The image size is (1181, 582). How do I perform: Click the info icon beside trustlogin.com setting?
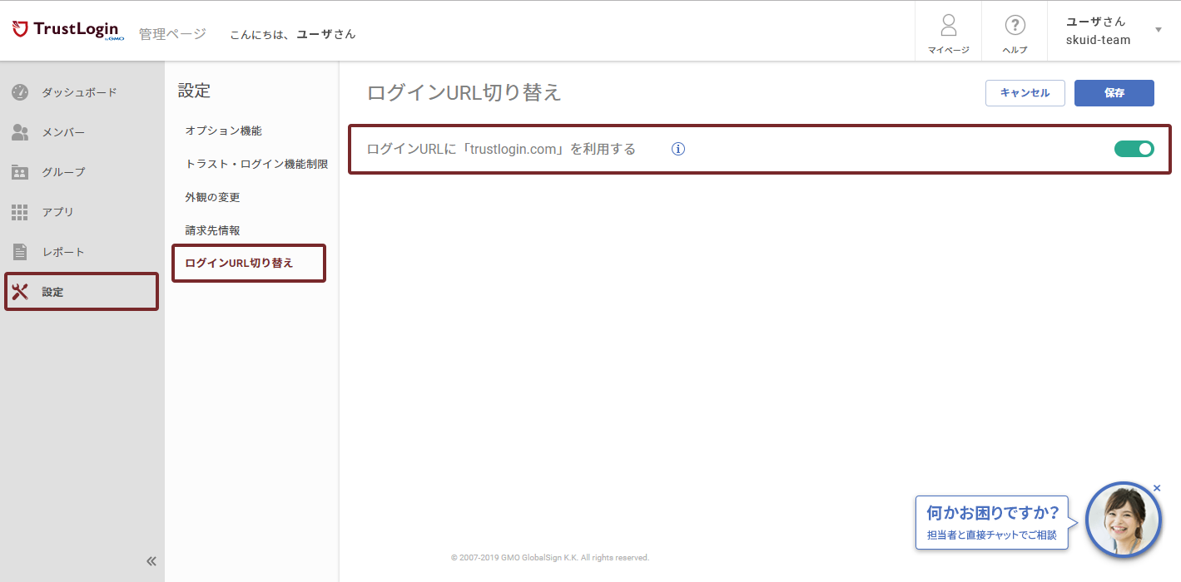678,150
